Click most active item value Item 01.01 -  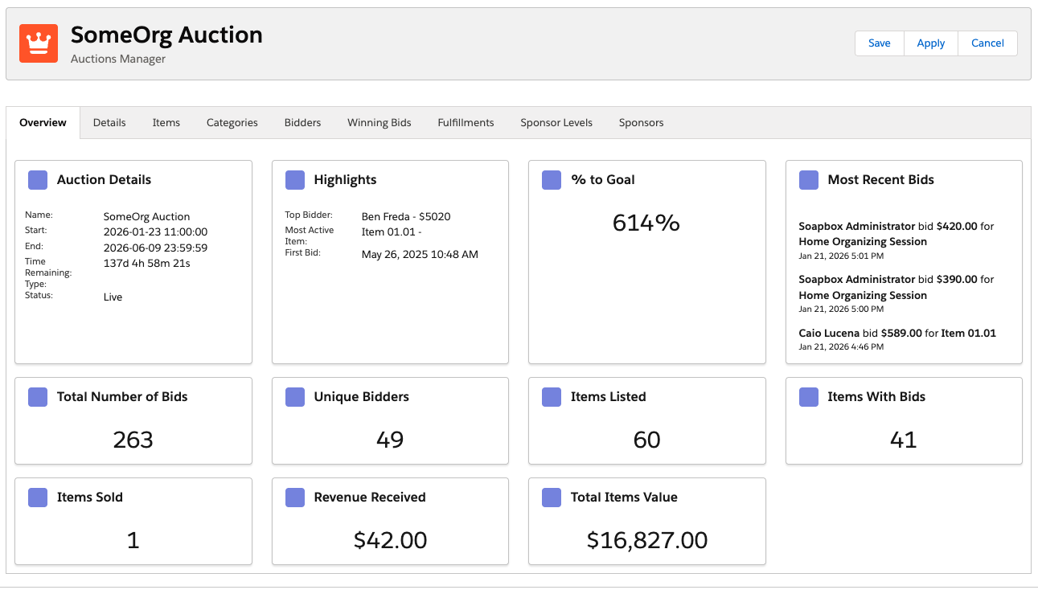pos(392,232)
